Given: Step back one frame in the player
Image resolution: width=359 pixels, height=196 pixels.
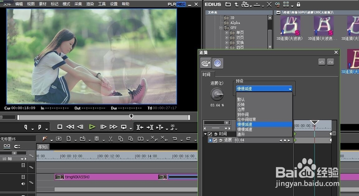Looking at the screenshot, I should [80, 127].
